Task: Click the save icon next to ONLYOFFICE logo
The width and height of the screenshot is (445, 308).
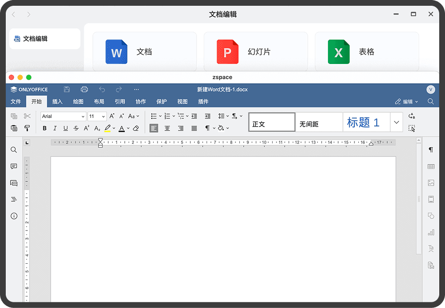Action: pos(67,90)
